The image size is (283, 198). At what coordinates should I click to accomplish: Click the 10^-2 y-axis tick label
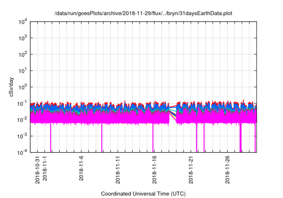22,120
